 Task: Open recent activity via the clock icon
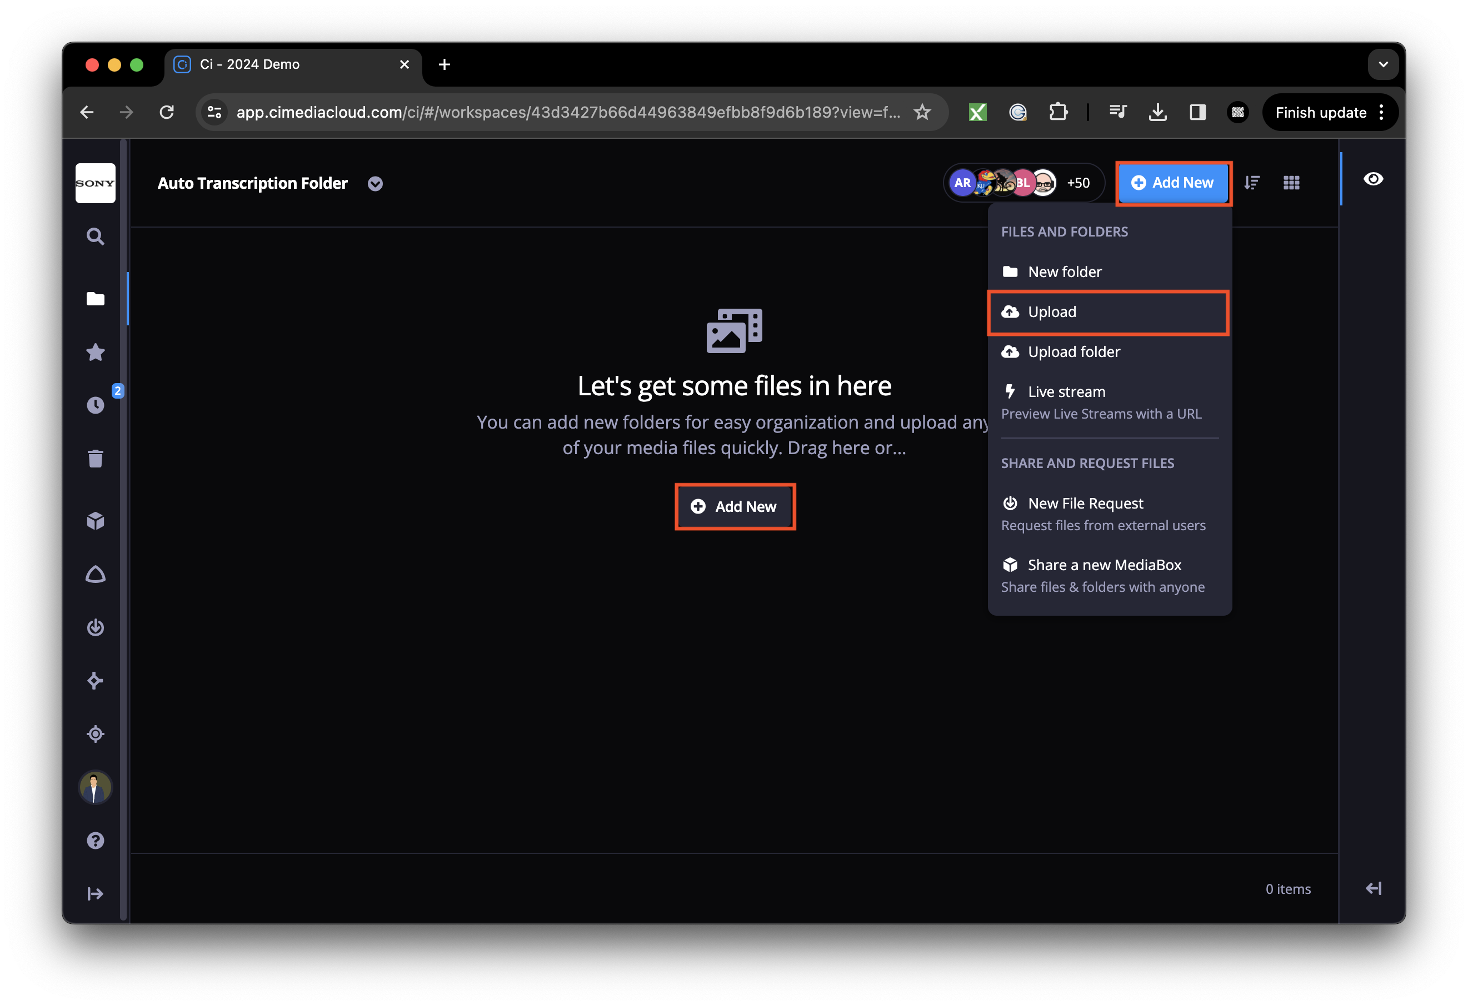click(x=96, y=405)
